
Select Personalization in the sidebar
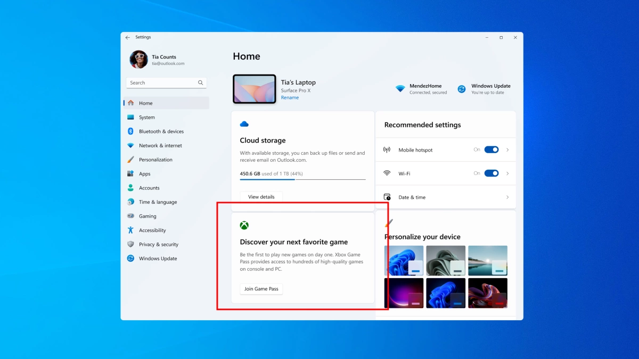166,160
